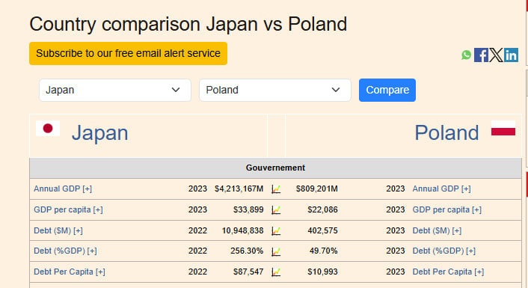Screen dimensions: 528x288
Task: Expand the Poland country dropdown
Action: (275, 90)
